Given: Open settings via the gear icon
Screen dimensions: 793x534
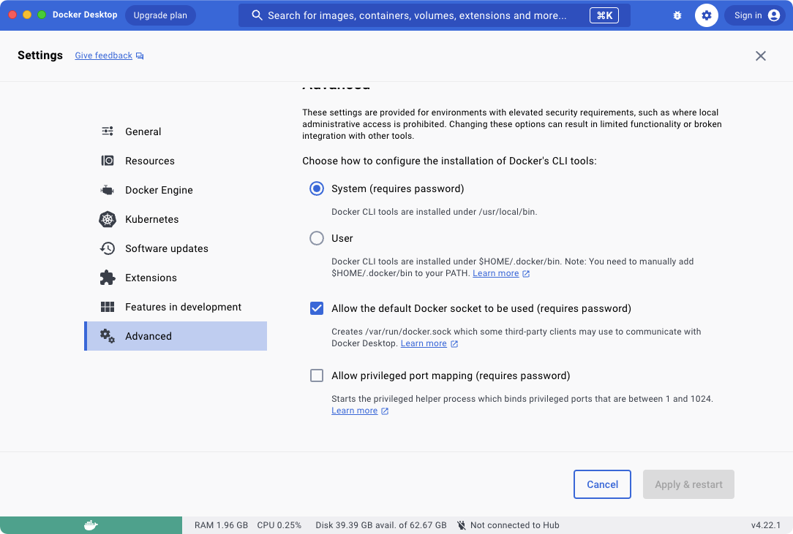Looking at the screenshot, I should [x=707, y=15].
